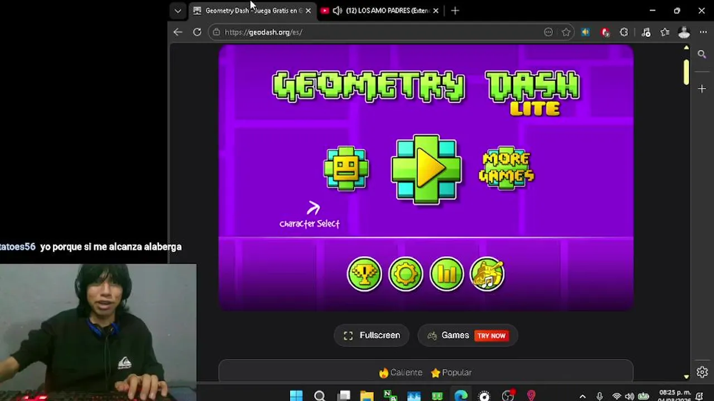Image resolution: width=714 pixels, height=401 pixels.
Task: Add a sidebar app with the plus icon
Action: 702,89
